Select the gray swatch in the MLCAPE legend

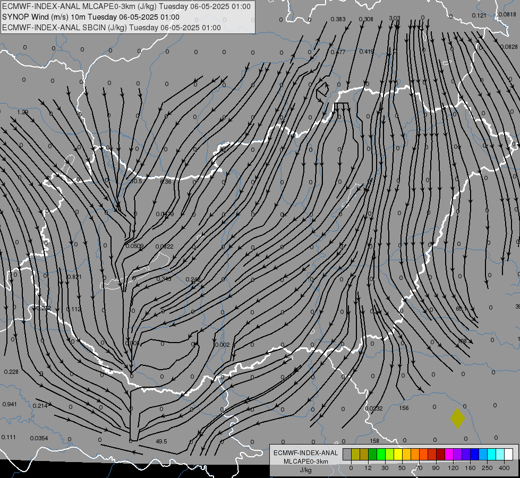tap(347, 454)
